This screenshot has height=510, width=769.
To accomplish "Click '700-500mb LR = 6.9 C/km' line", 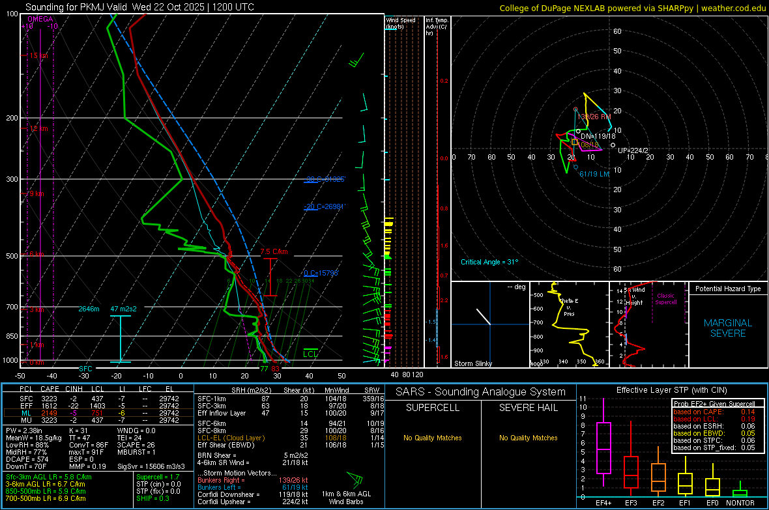I will tap(46, 498).
